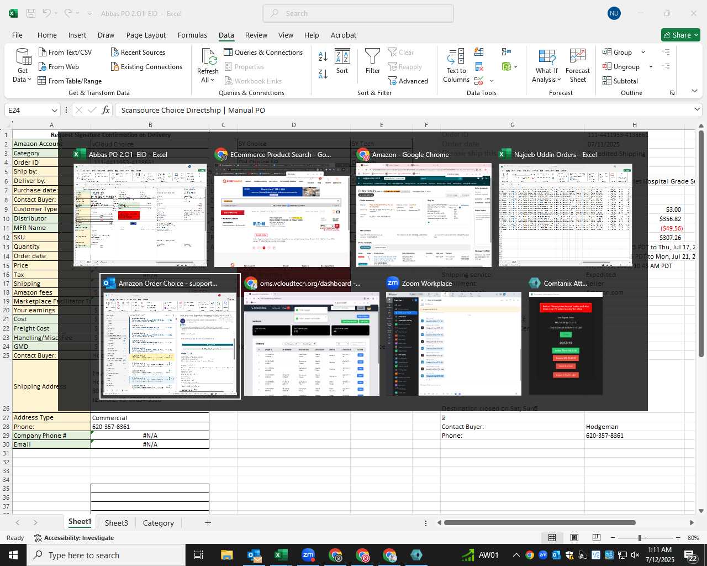Click Insert Function fx icon
The height and width of the screenshot is (566, 707).
click(x=105, y=110)
